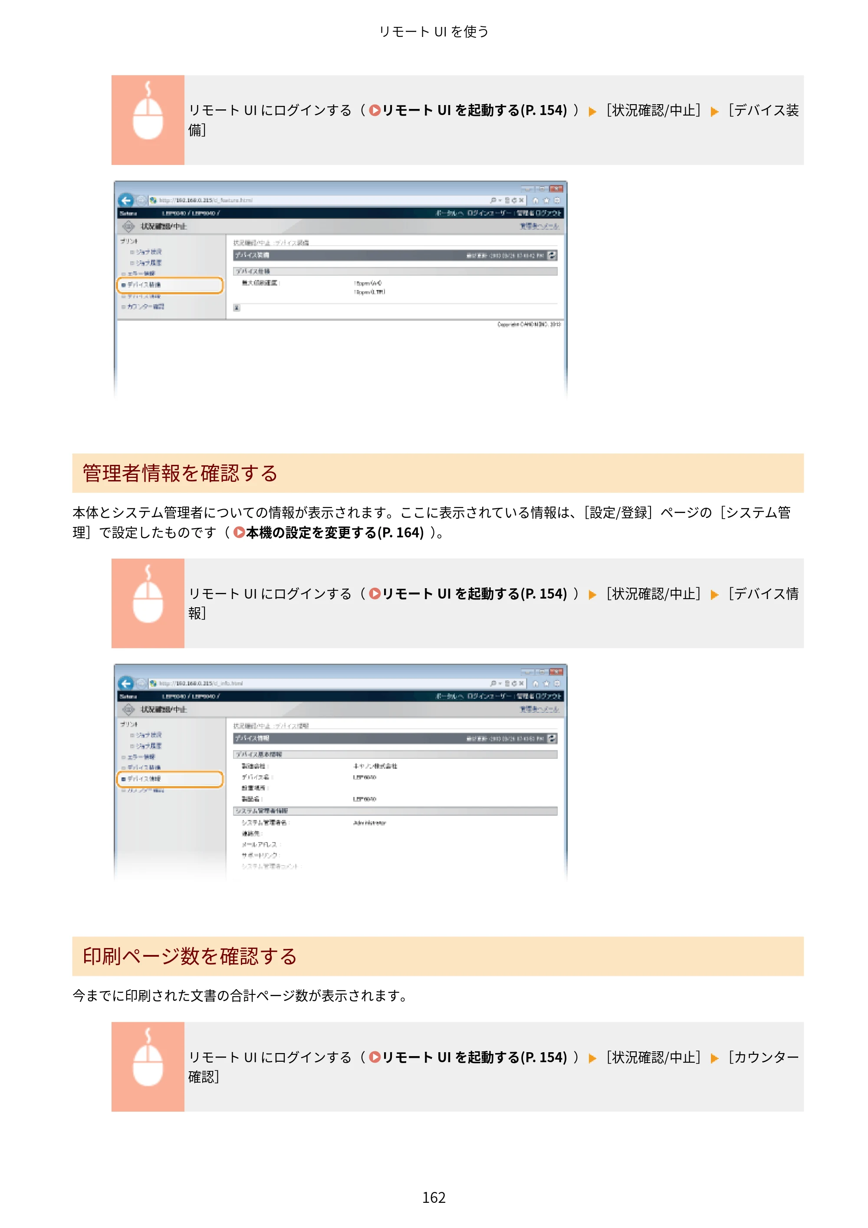The height and width of the screenshot is (1228, 868).
Task: Click tools gear in lower d_info browser screenshot
Action: click(x=557, y=683)
